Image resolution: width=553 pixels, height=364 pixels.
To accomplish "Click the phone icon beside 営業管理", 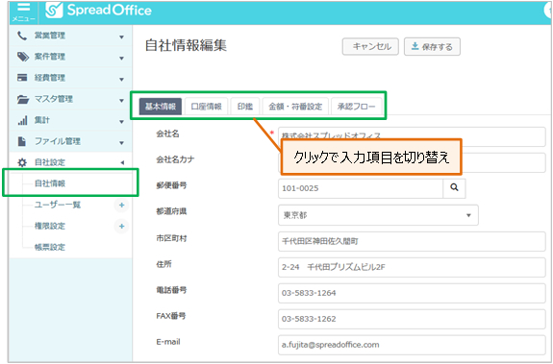I will [x=22, y=36].
